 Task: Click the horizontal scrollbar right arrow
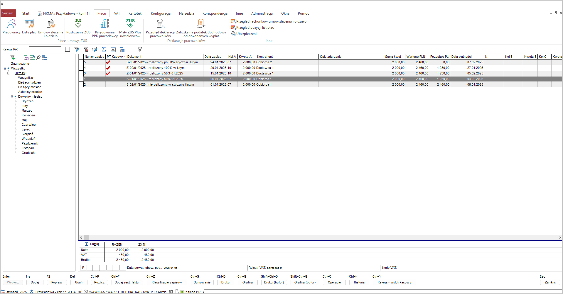560,238
